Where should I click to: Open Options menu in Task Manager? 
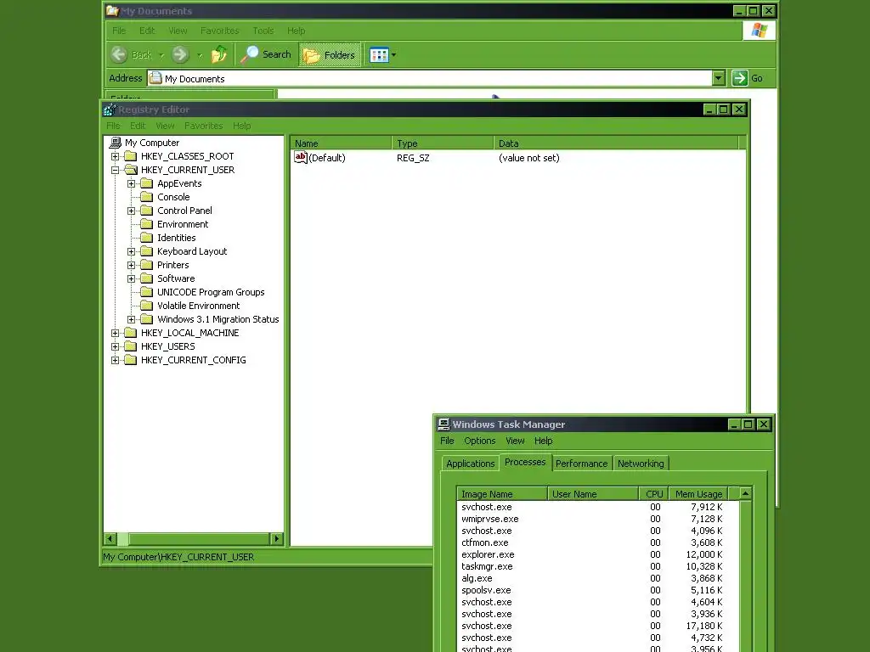480,441
